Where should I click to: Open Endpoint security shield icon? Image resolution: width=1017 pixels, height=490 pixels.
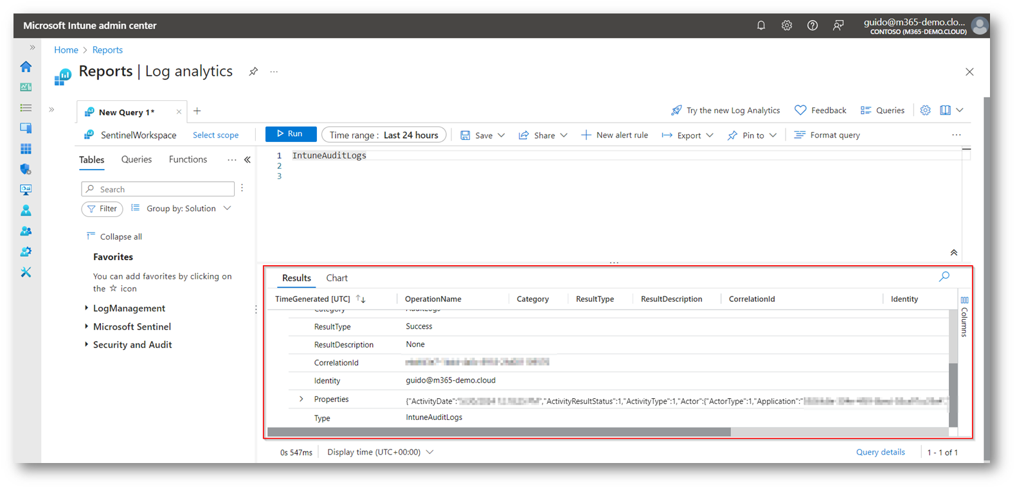(26, 170)
